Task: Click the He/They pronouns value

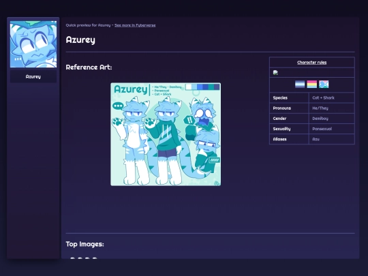Action: 320,108
